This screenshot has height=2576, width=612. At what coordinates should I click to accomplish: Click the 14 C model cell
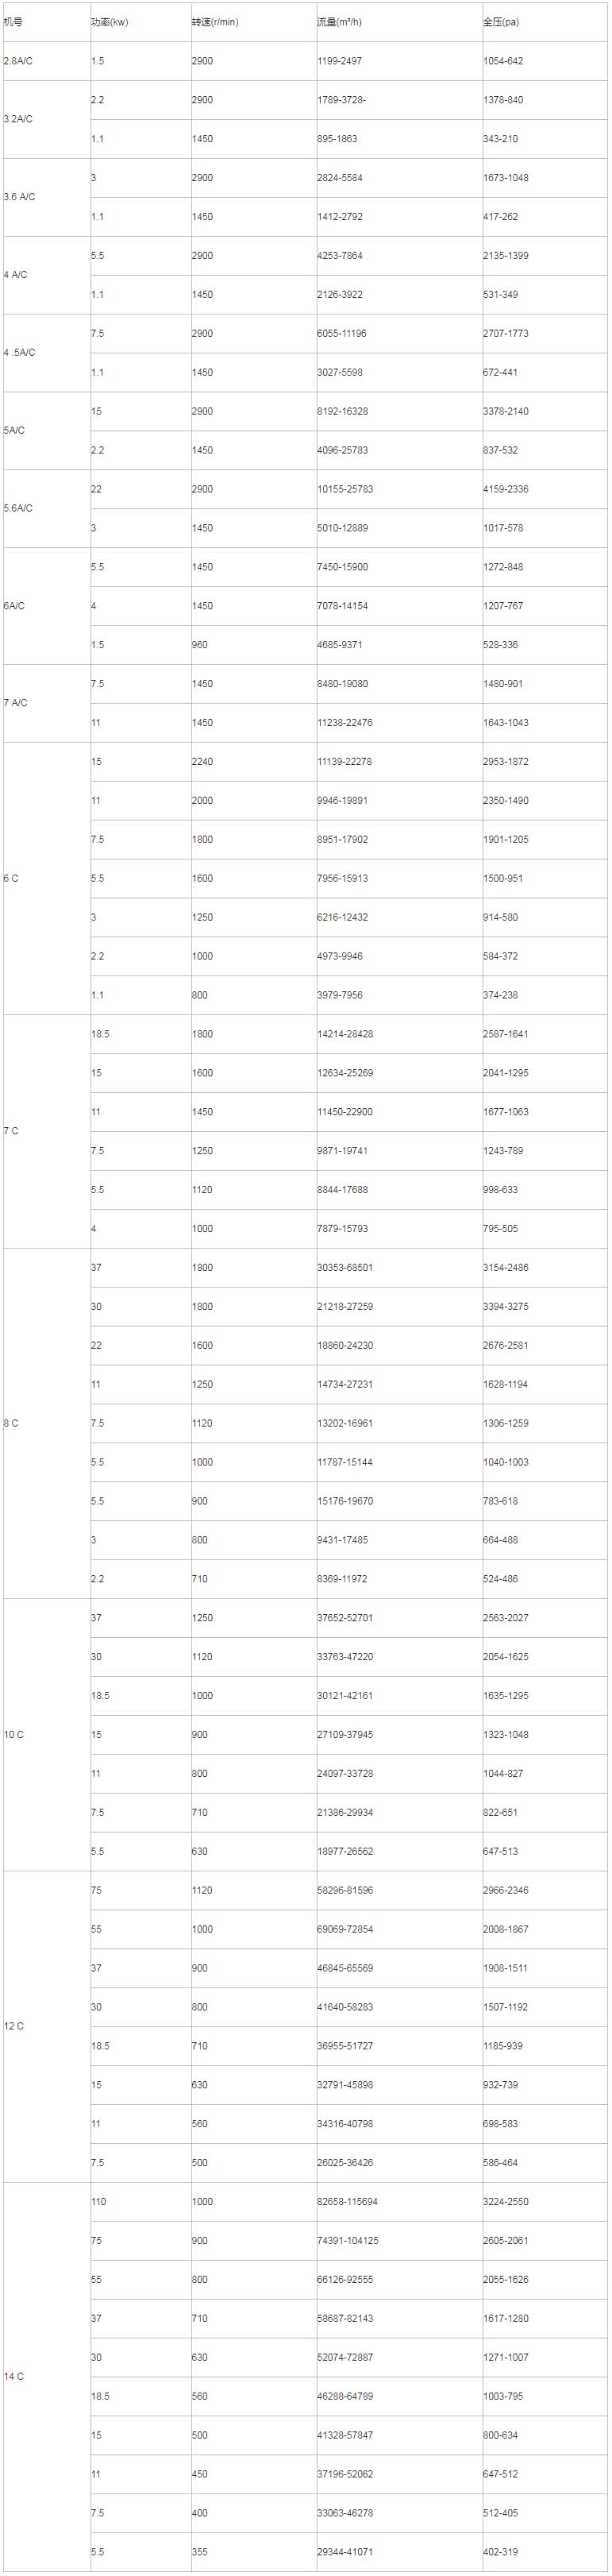[x=14, y=2376]
